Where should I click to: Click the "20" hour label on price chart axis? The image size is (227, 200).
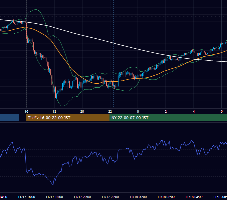(x=82, y=112)
